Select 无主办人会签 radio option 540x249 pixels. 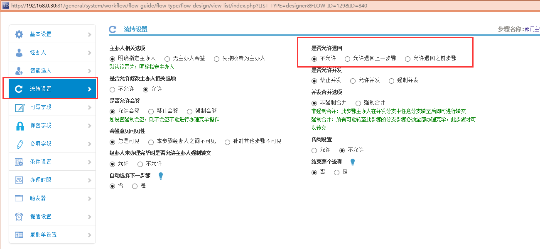coord(167,59)
